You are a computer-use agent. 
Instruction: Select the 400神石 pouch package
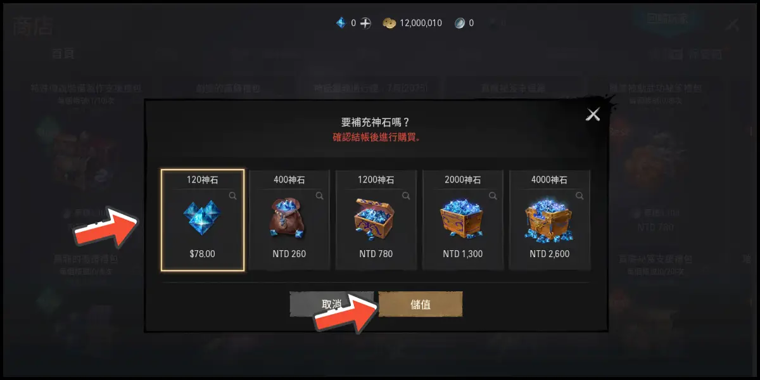point(289,220)
